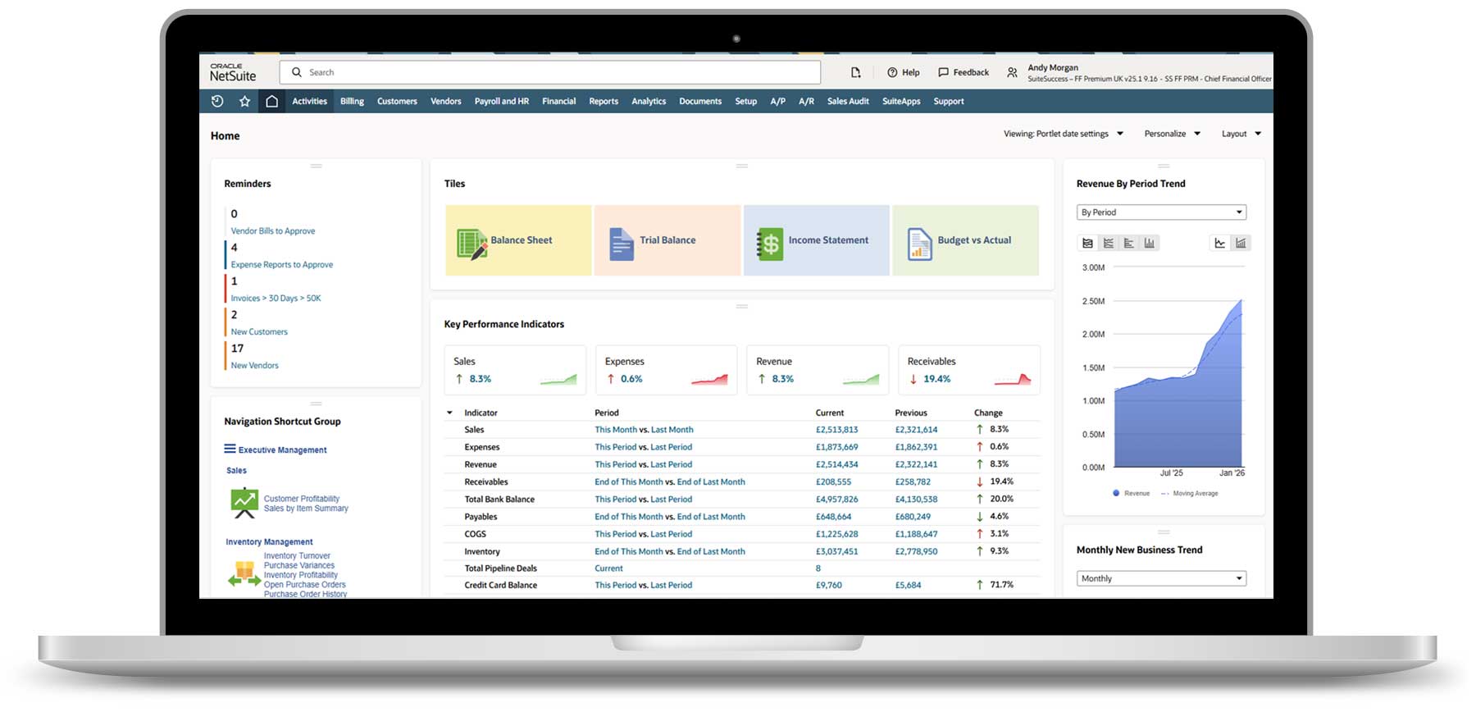The height and width of the screenshot is (712, 1476).
Task: Select the horizontal bar chart icon
Action: (x=1129, y=243)
